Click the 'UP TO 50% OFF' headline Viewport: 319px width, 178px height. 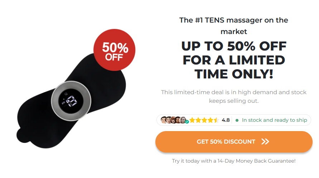click(233, 46)
